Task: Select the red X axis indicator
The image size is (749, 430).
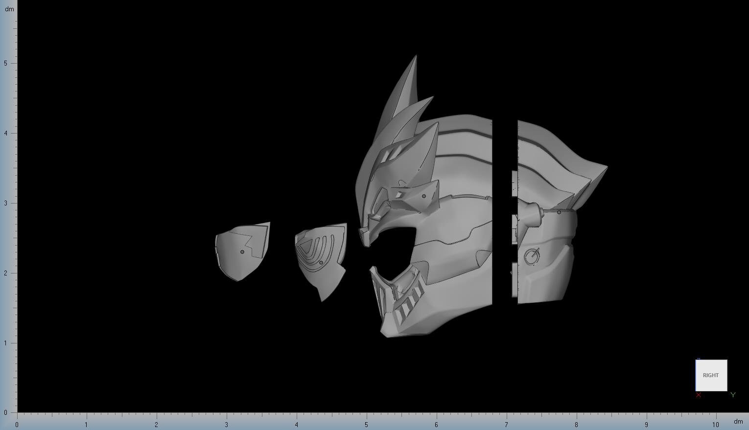Action: (699, 395)
